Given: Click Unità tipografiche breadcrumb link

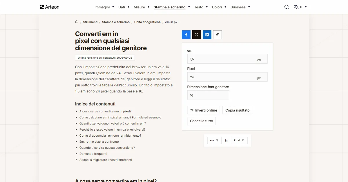Looking at the screenshot, I should 147,22.
